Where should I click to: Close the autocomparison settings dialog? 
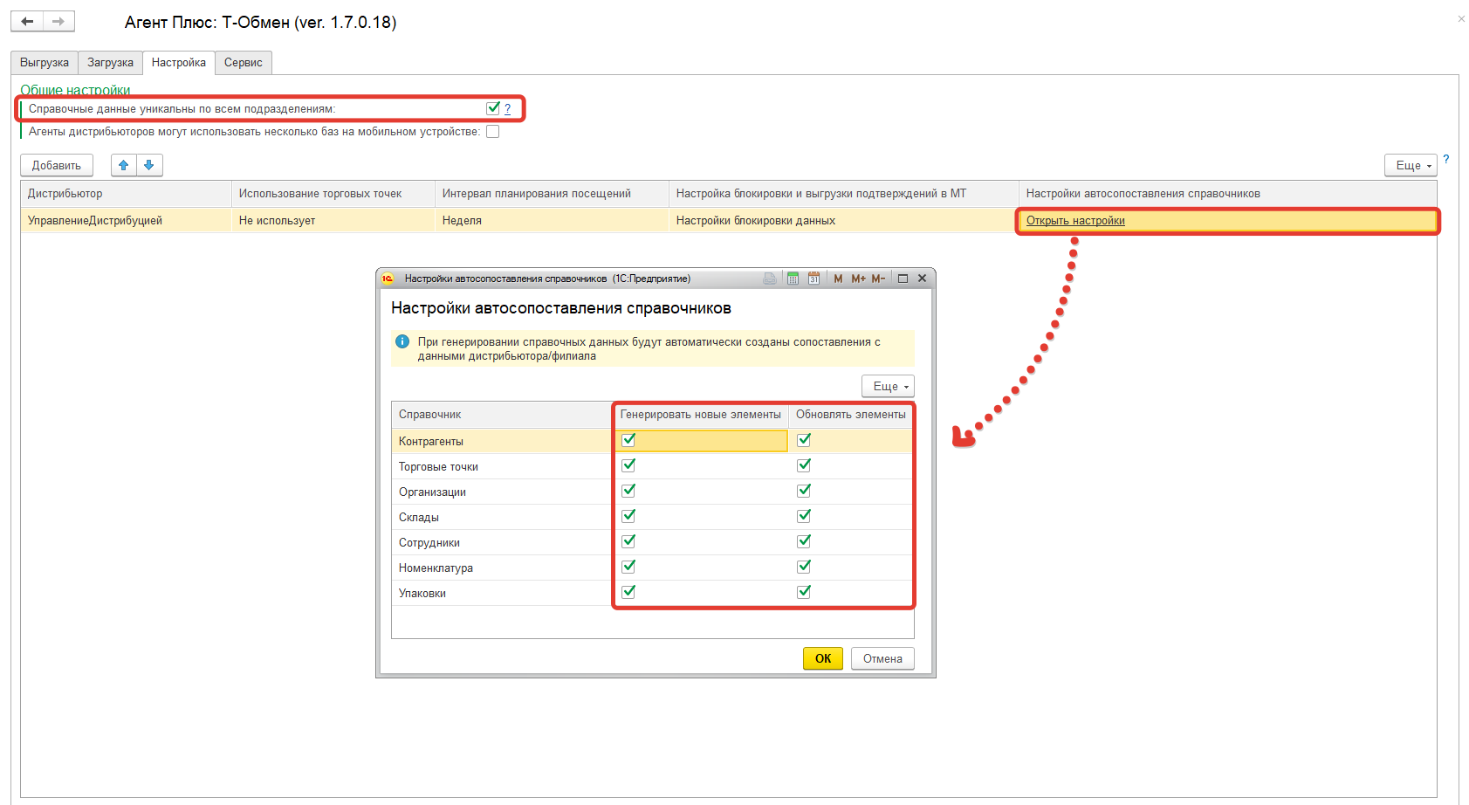(x=922, y=279)
